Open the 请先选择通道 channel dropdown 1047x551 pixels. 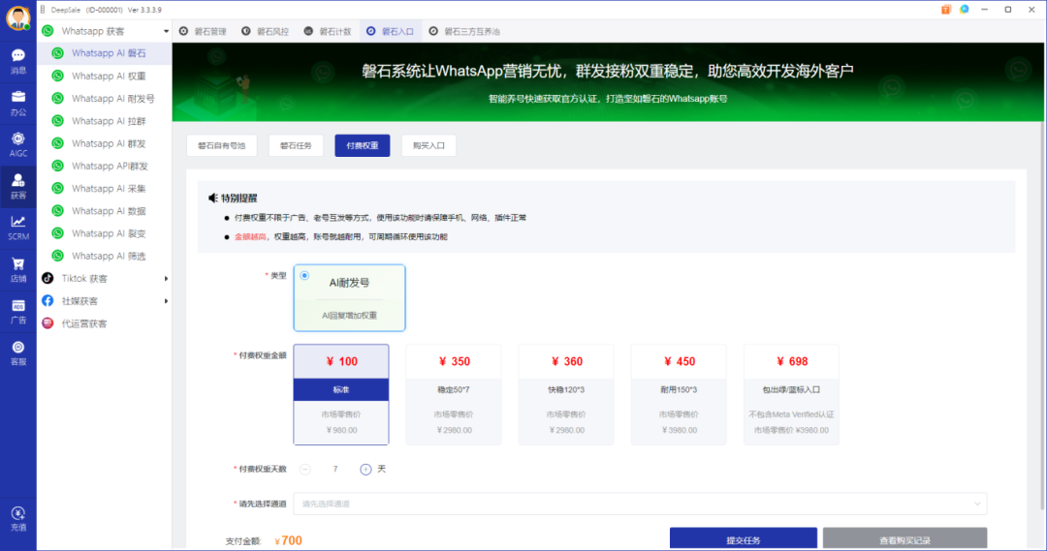[640, 504]
